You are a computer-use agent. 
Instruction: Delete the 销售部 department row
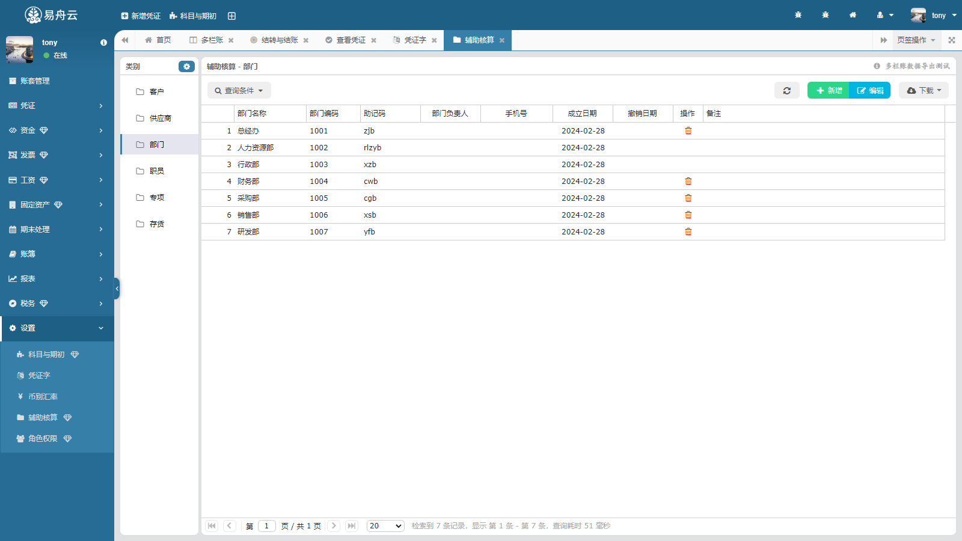pyautogui.click(x=688, y=215)
